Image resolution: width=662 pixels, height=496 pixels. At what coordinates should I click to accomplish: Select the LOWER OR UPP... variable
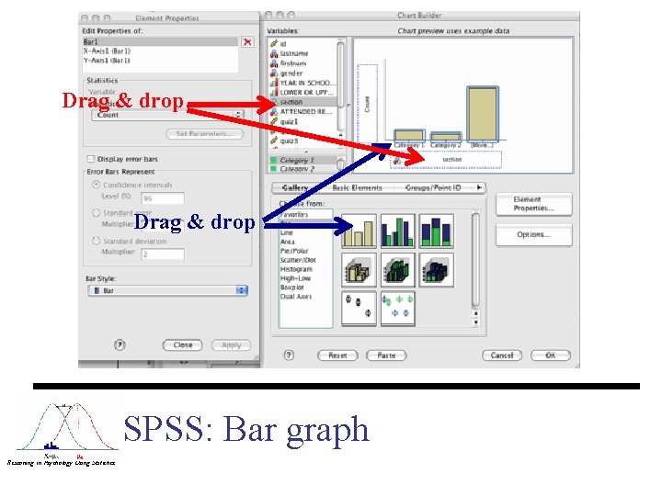point(302,93)
